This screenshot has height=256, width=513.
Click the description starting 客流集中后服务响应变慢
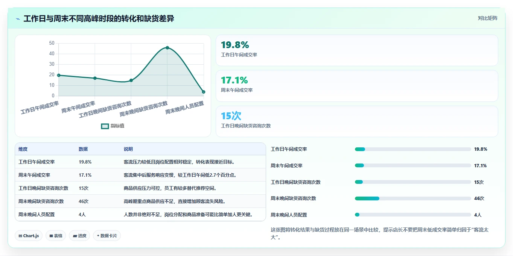[x=180, y=175]
